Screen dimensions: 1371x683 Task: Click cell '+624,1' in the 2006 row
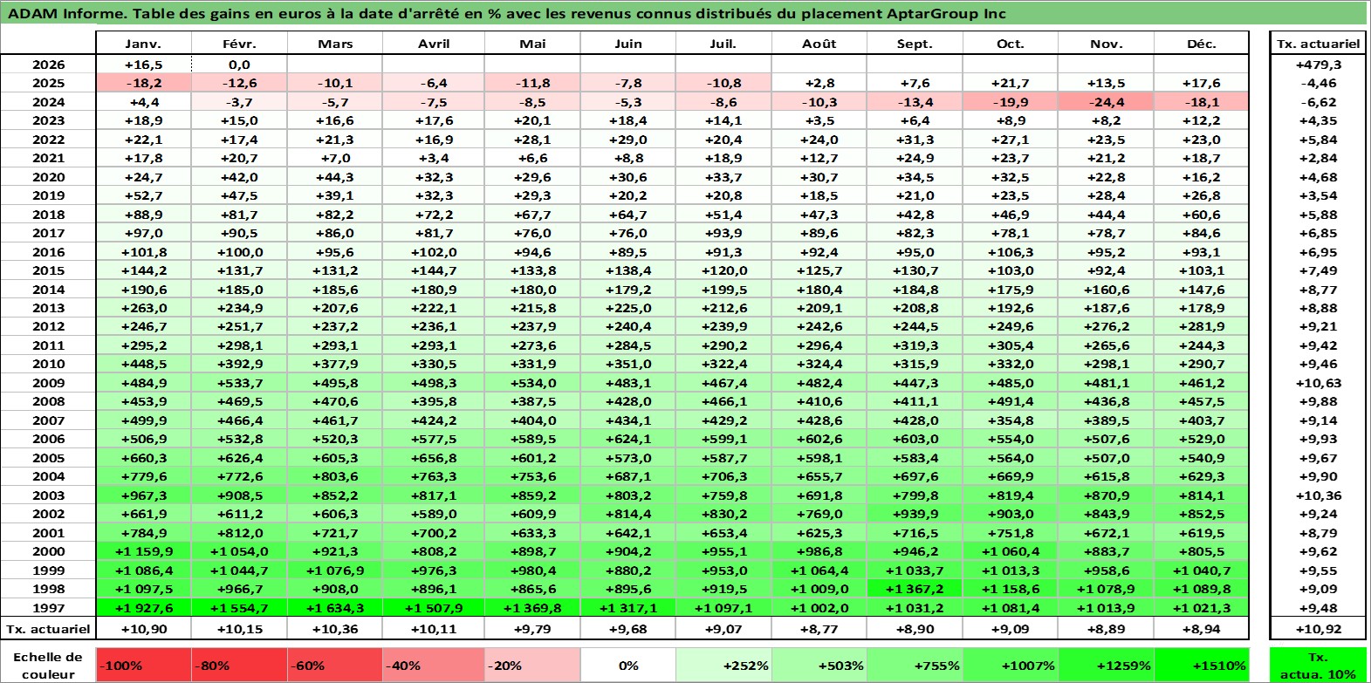[x=628, y=439]
